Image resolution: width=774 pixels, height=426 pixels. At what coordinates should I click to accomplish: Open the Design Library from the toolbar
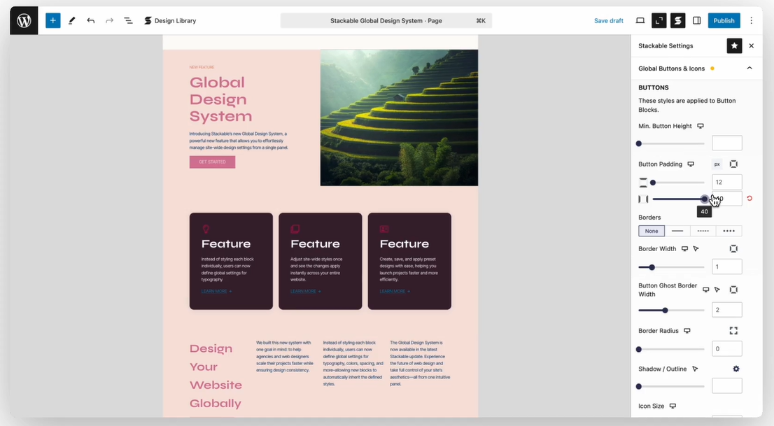click(x=170, y=20)
